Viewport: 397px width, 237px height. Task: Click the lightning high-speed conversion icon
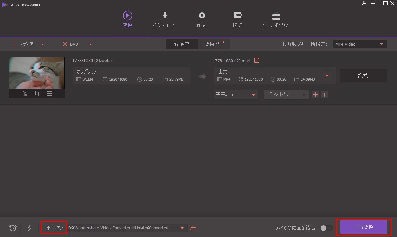click(29, 228)
